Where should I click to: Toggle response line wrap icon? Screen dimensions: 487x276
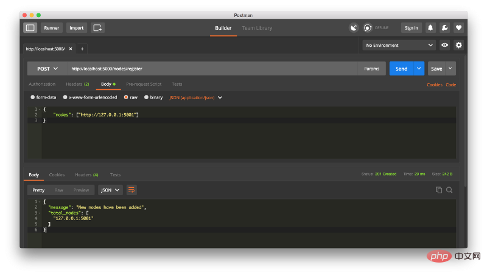[x=131, y=190]
